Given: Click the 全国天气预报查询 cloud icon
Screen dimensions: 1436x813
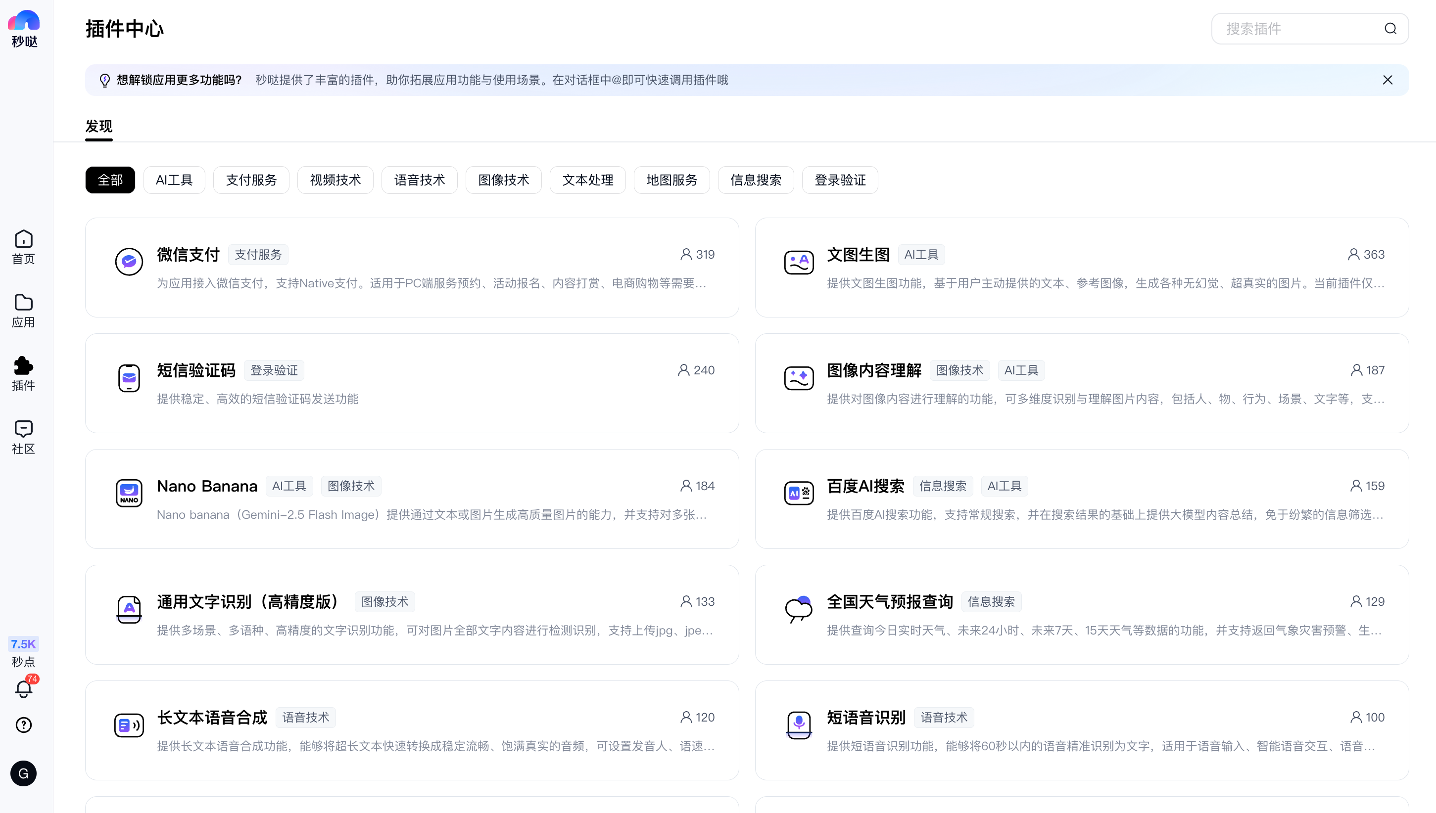Looking at the screenshot, I should (799, 609).
